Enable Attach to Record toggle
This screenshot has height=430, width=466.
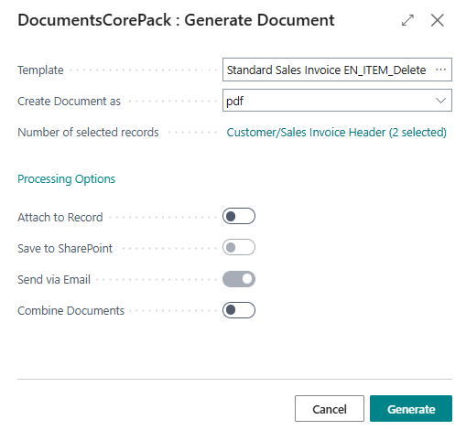click(x=239, y=216)
